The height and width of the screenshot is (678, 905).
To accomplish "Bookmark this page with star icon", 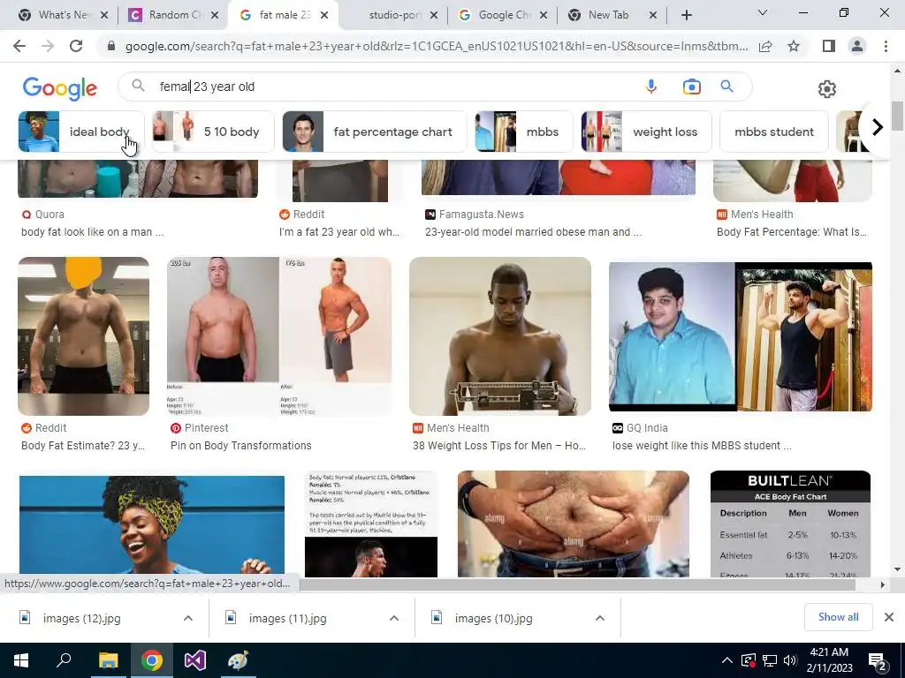I will (x=794, y=46).
